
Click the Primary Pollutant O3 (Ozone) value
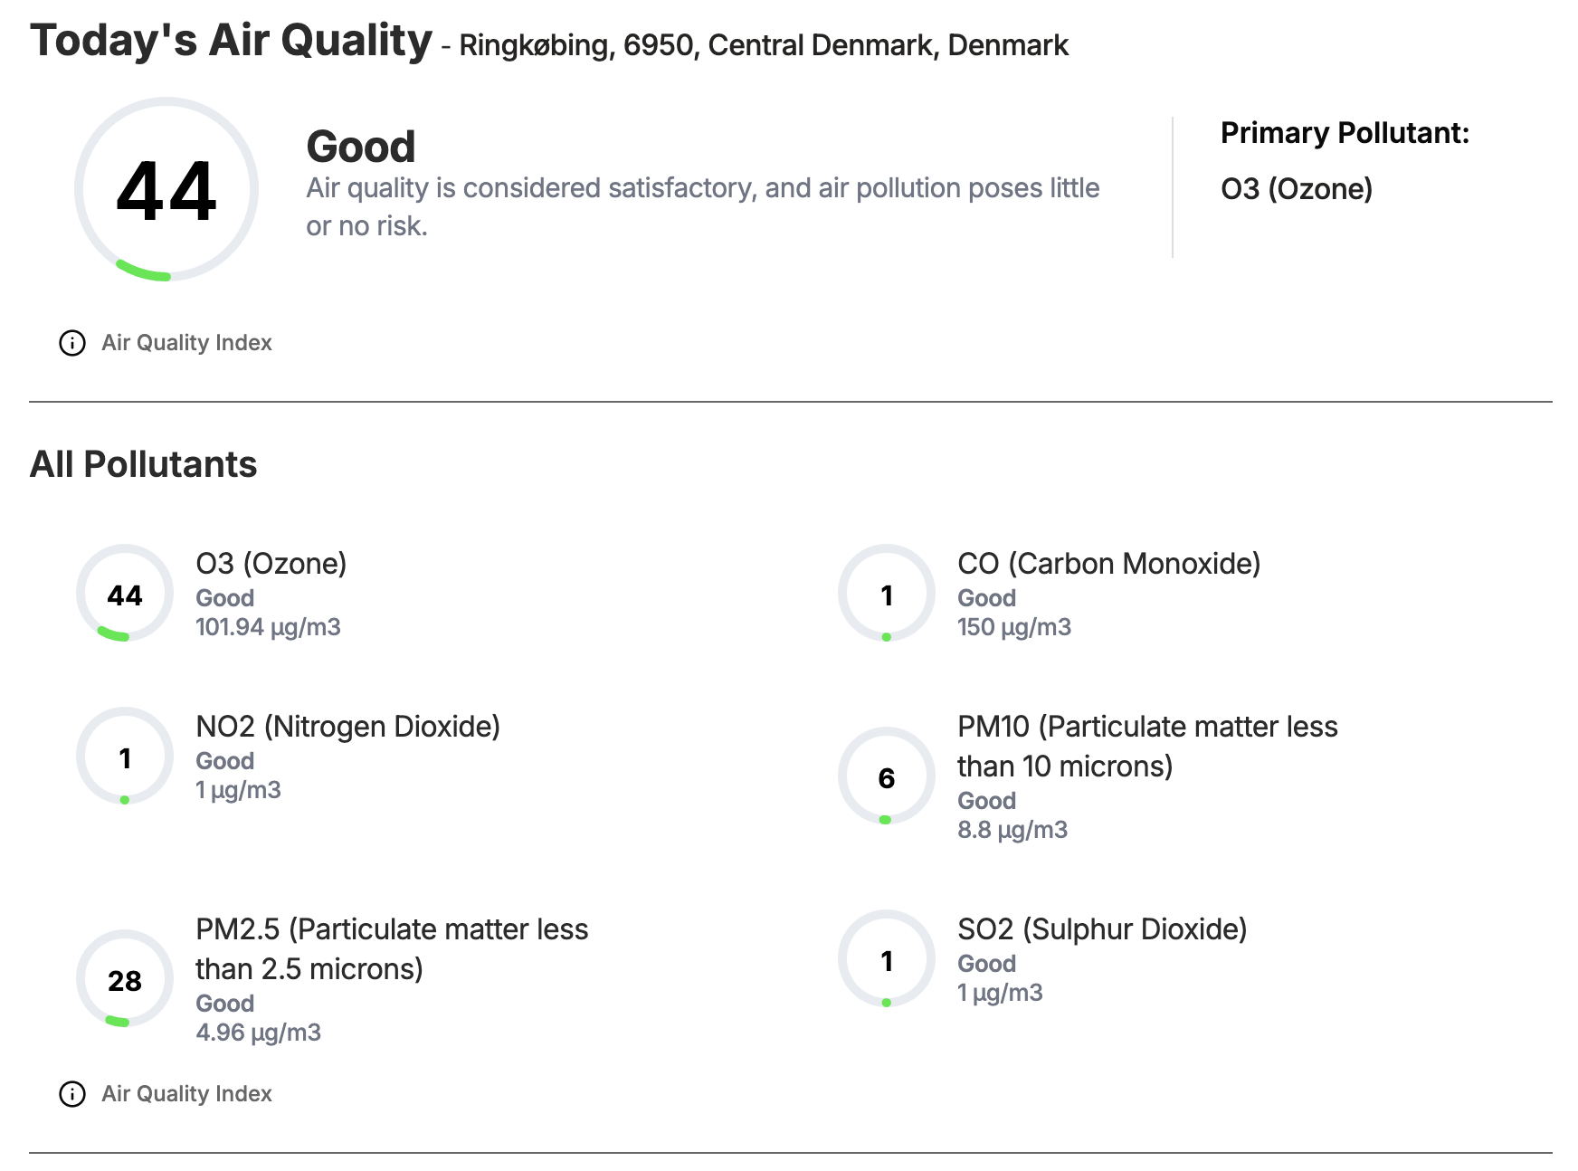click(1297, 189)
